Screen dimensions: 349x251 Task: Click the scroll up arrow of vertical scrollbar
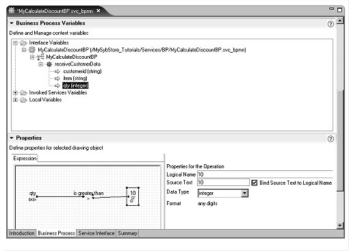(340, 21)
